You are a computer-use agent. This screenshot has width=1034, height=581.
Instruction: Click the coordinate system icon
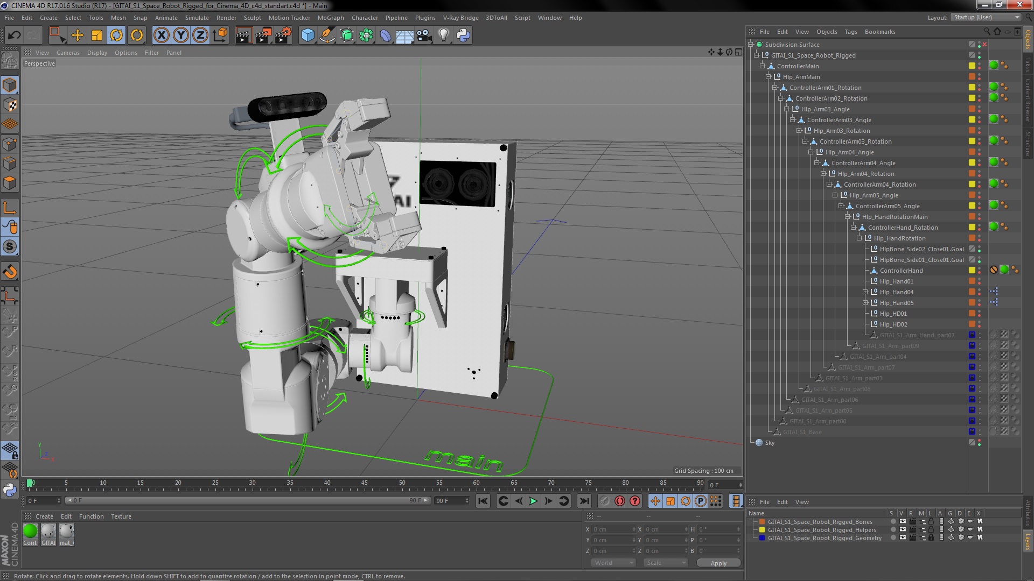(x=220, y=36)
